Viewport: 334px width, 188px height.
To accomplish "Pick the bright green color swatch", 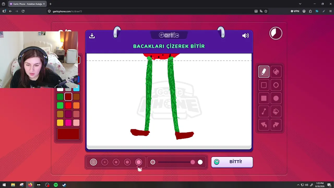I will tap(60, 105).
